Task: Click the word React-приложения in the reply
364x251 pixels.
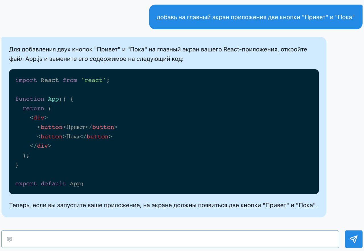Action: (x=251, y=49)
